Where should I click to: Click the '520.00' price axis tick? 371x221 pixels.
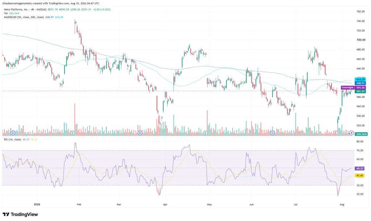point(360,125)
